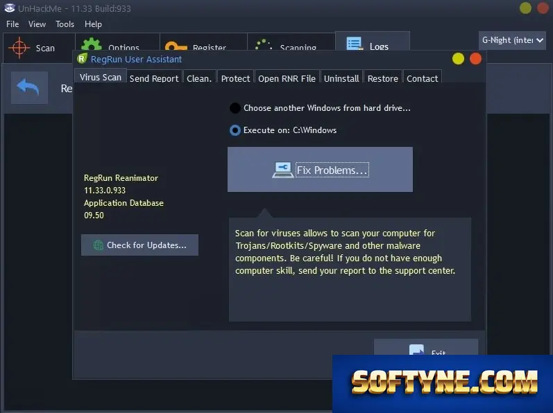Viewport: 553px width, 413px height.
Task: Click the green gear Options icon
Action: tap(92, 44)
